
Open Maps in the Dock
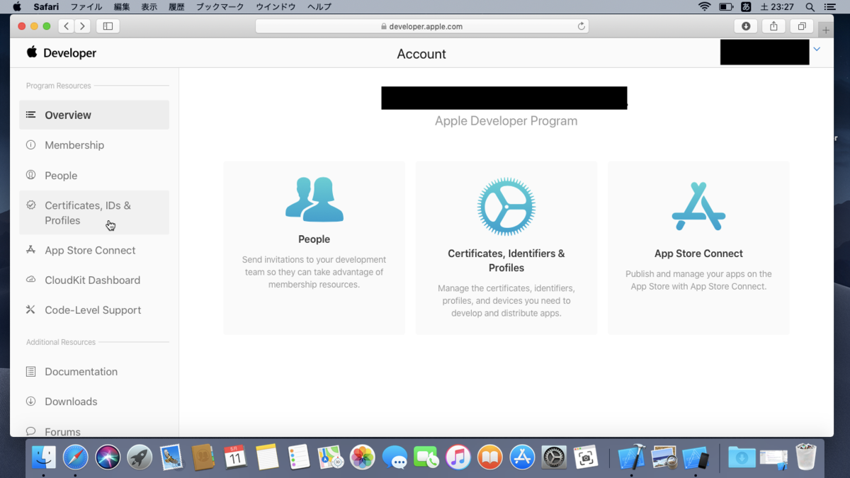coord(331,457)
